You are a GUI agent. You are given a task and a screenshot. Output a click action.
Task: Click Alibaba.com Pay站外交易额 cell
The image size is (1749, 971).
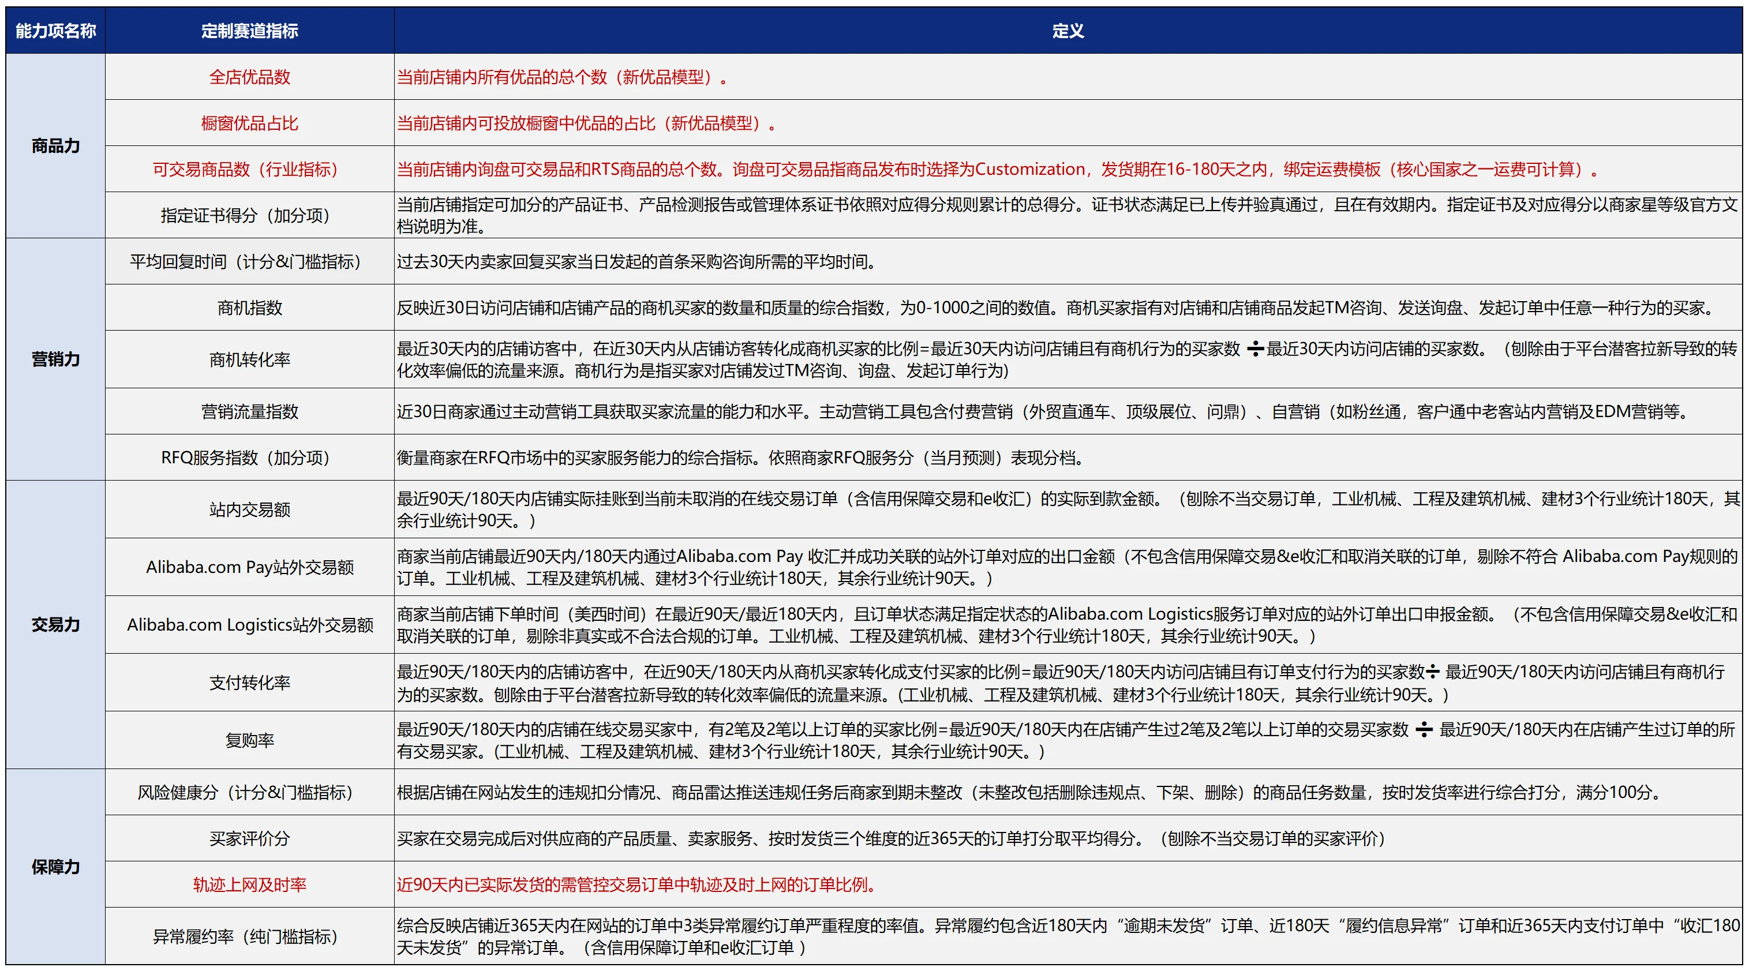(250, 567)
